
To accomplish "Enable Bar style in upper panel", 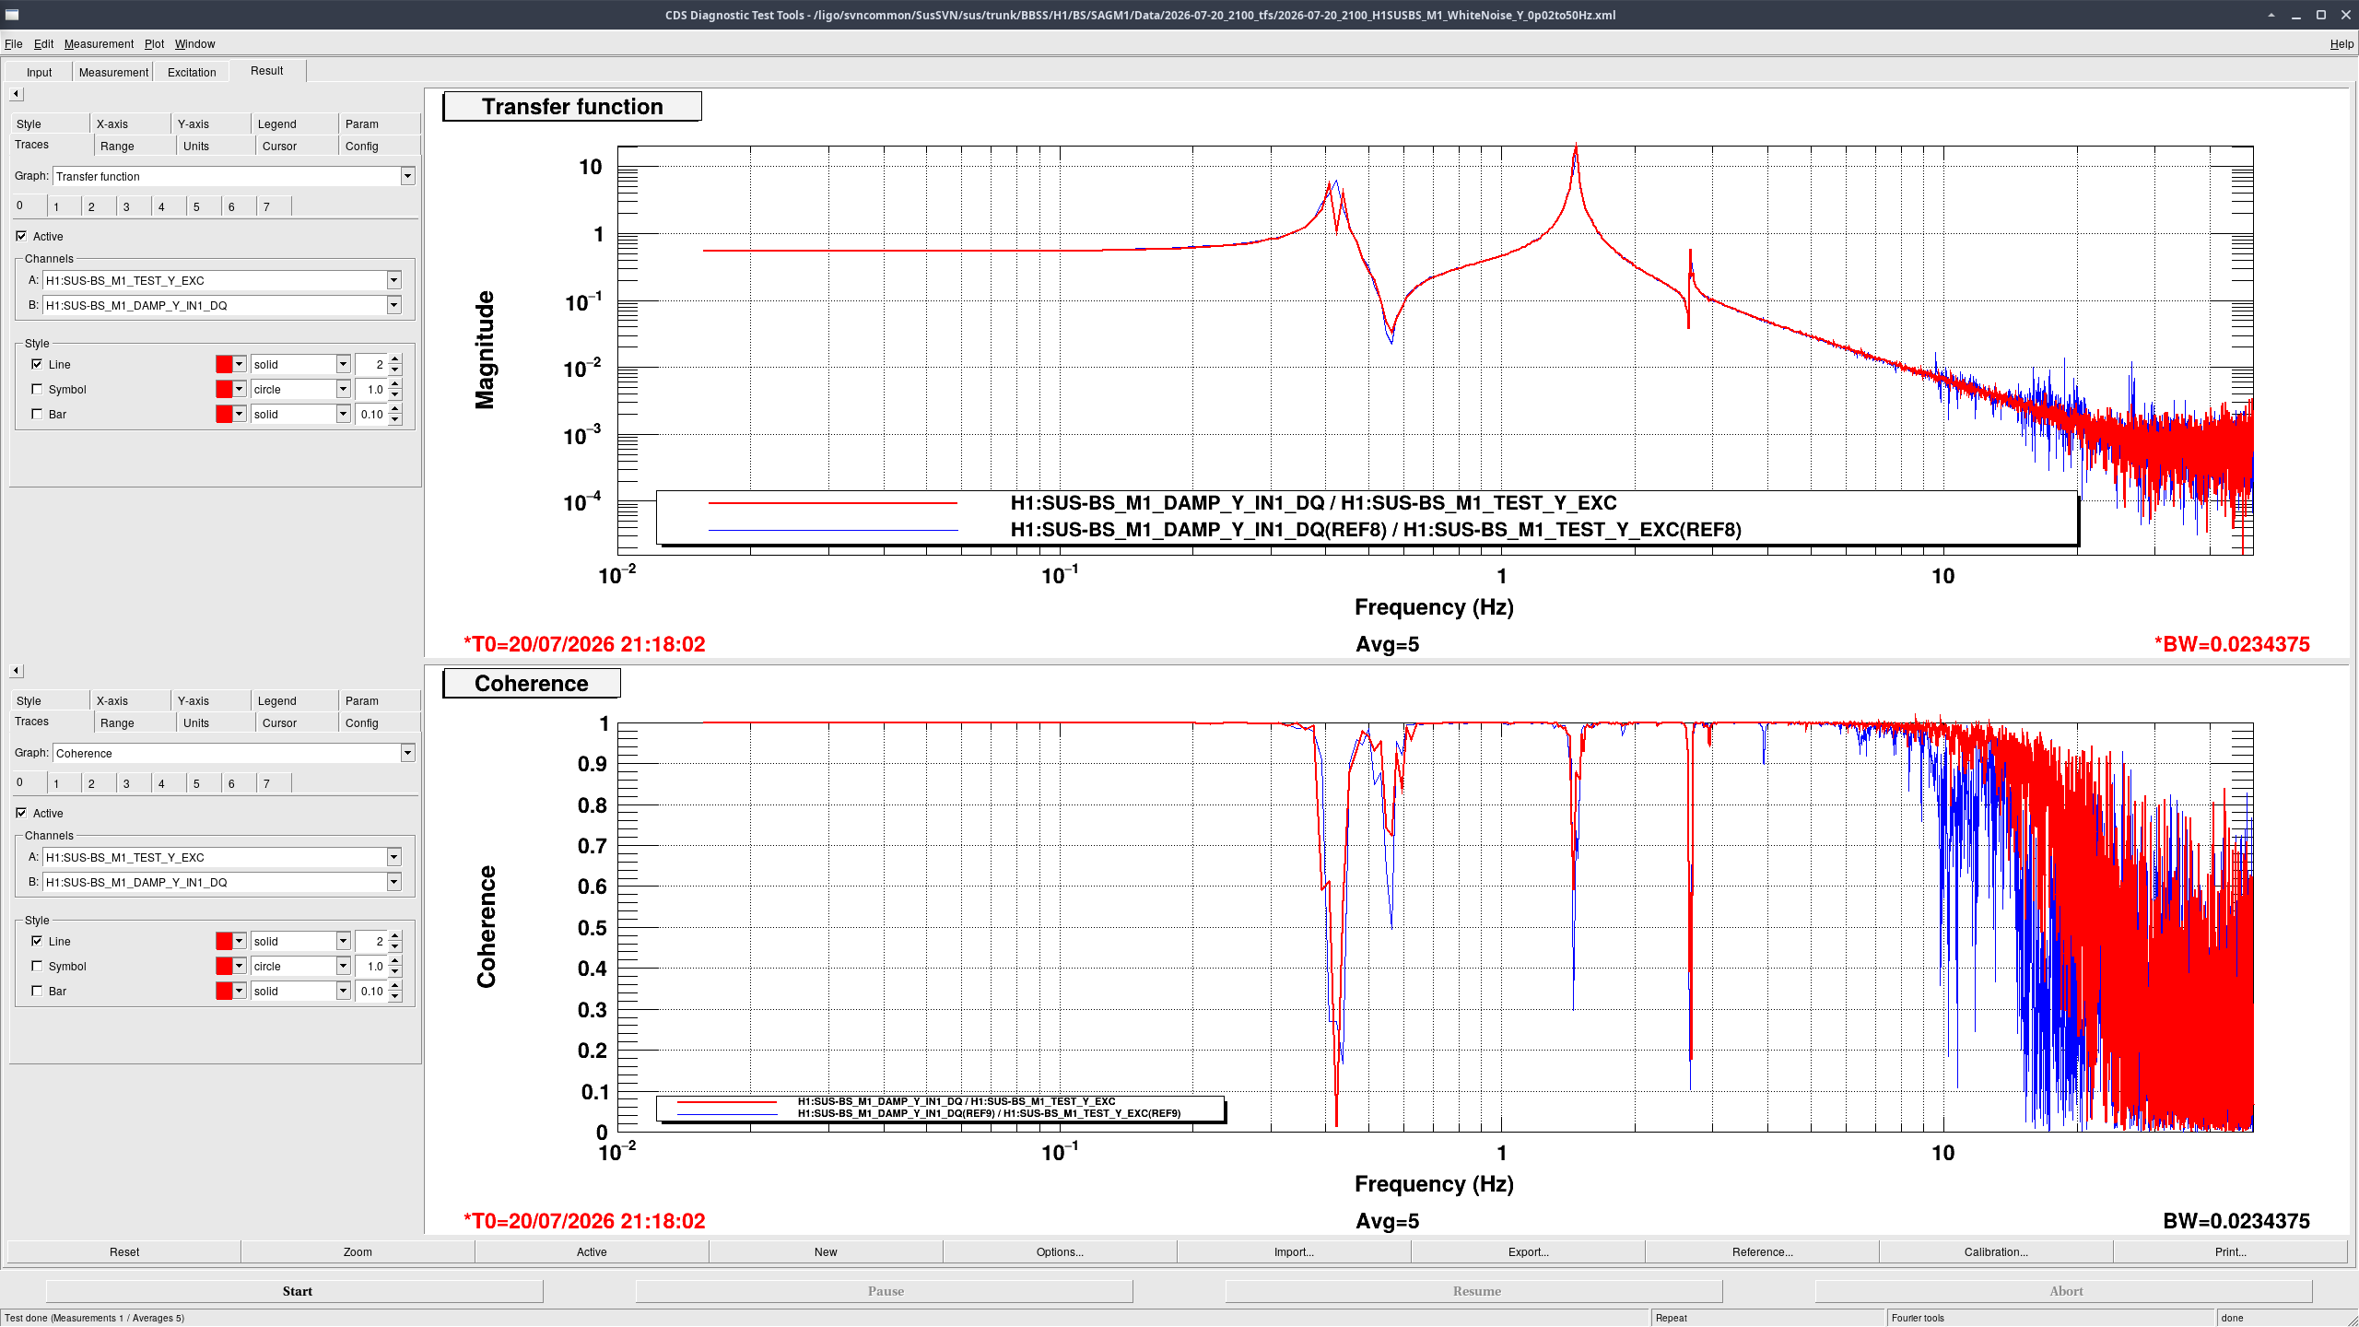I will coord(37,414).
